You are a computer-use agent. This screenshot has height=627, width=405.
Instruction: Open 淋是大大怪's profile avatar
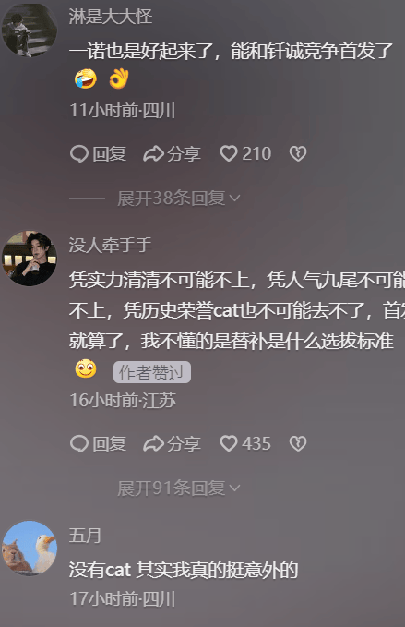point(30,29)
